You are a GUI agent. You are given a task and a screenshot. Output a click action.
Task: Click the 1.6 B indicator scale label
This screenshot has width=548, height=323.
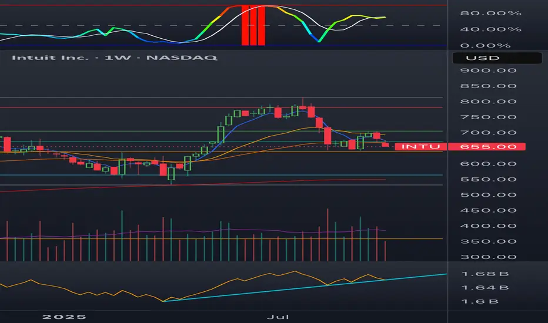pyautogui.click(x=480, y=301)
